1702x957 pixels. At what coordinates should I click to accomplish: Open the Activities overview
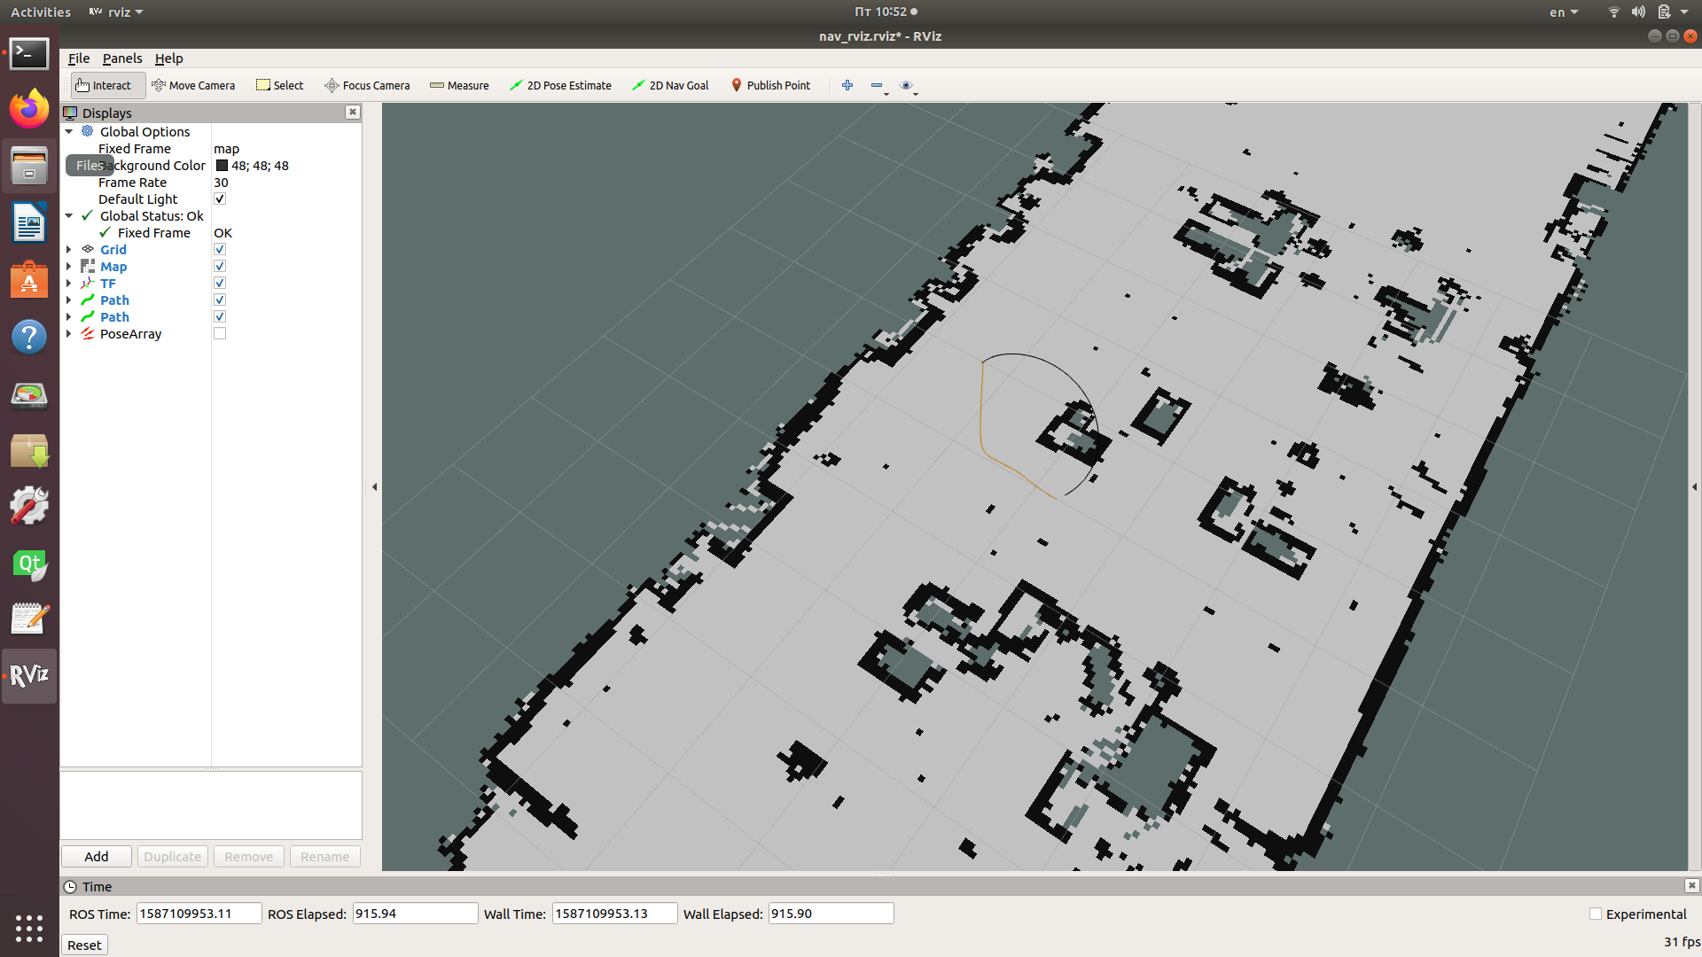tap(40, 12)
